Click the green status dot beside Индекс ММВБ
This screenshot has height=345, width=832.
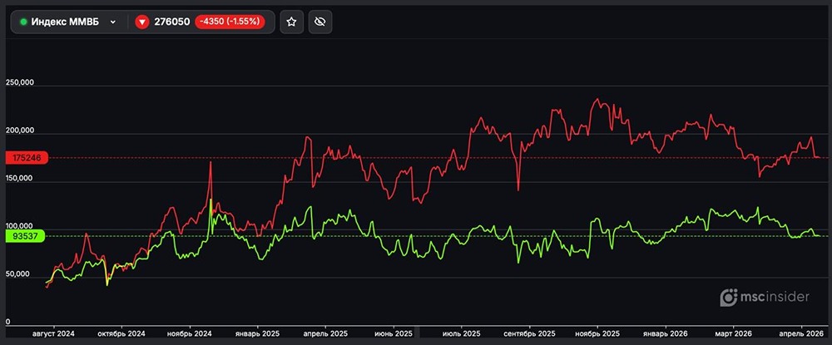(x=23, y=22)
